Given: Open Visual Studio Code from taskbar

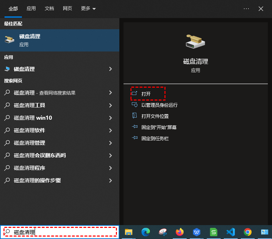Looking at the screenshot, I should click(230, 232).
